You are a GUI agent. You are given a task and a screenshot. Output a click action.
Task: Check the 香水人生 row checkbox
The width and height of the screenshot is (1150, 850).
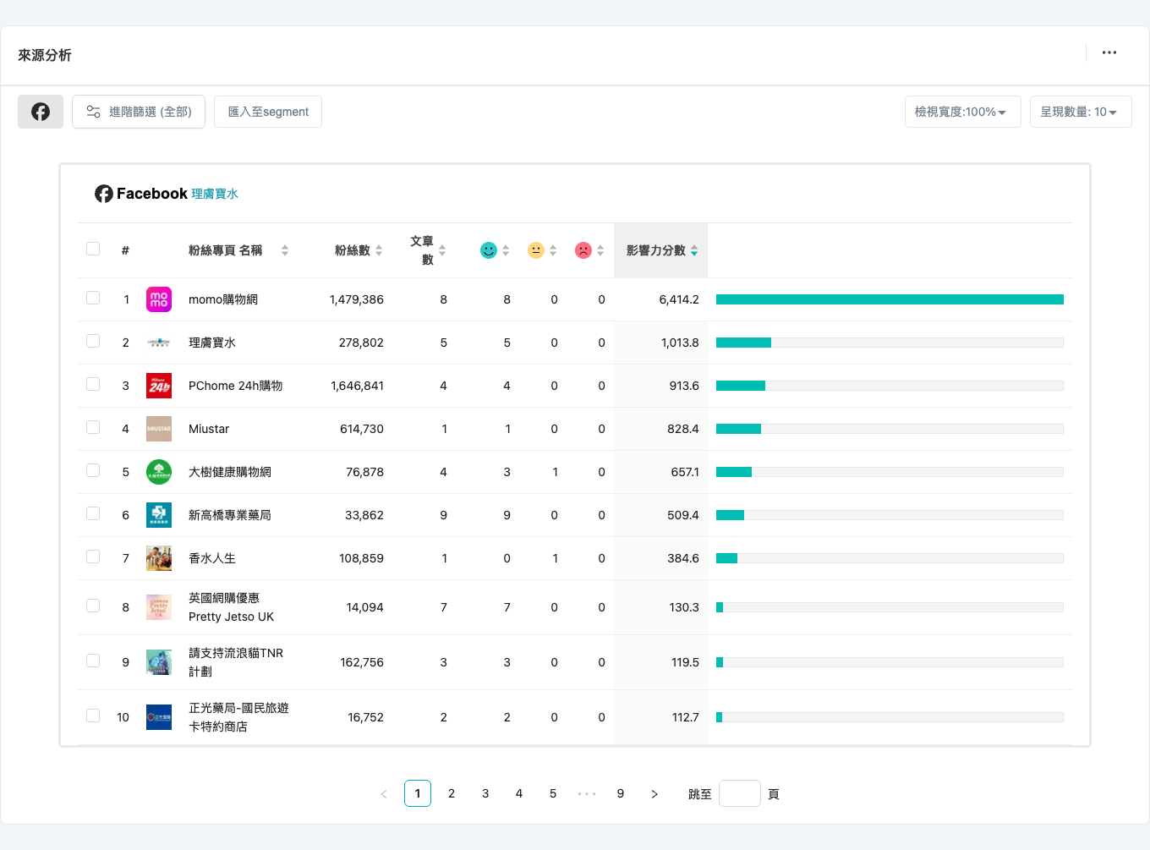click(93, 557)
